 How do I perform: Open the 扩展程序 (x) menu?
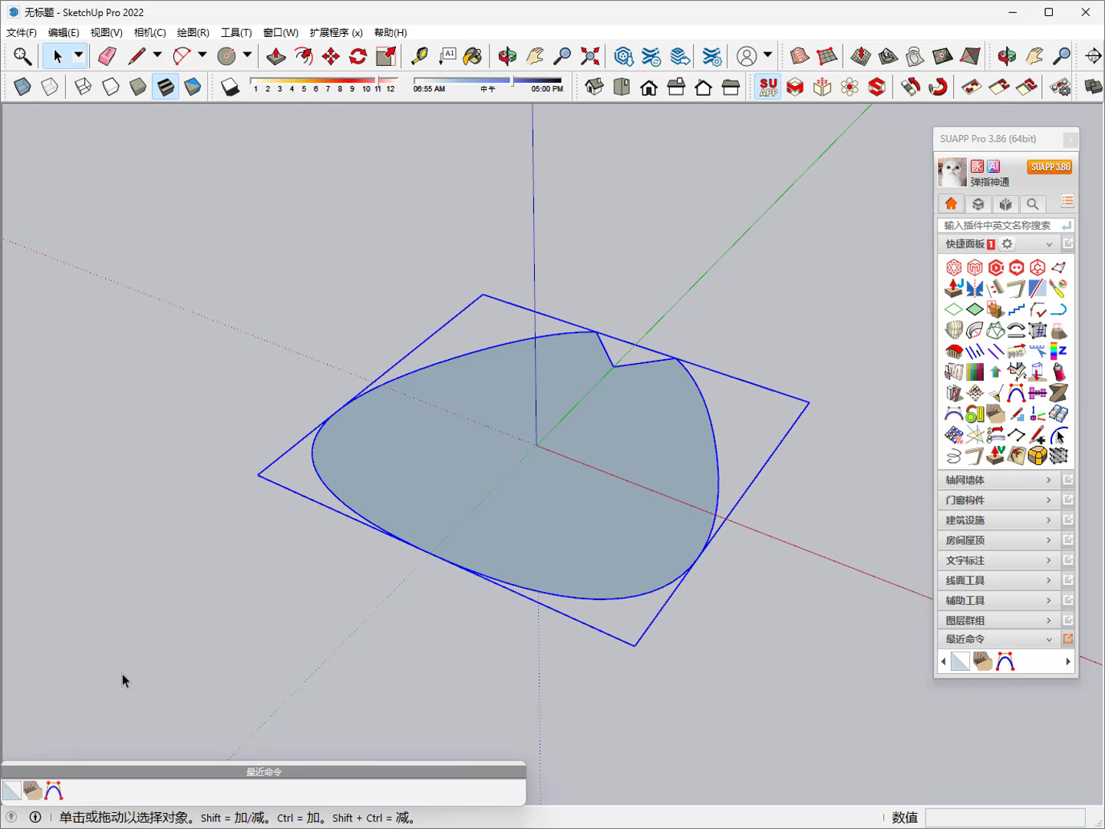(336, 32)
